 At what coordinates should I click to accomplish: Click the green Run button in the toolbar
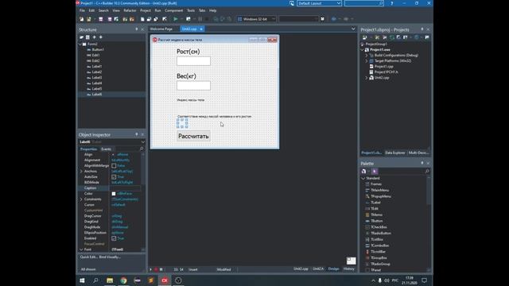[x=176, y=19]
